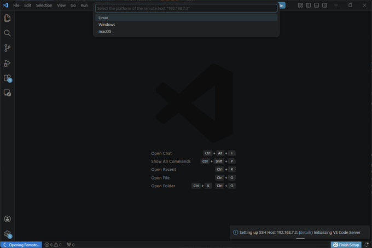Open the Accounts menu

(7, 219)
